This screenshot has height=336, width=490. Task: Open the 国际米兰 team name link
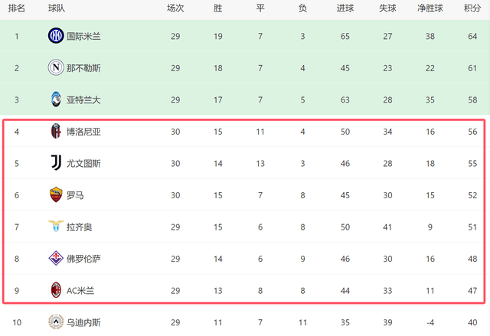pyautogui.click(x=86, y=36)
